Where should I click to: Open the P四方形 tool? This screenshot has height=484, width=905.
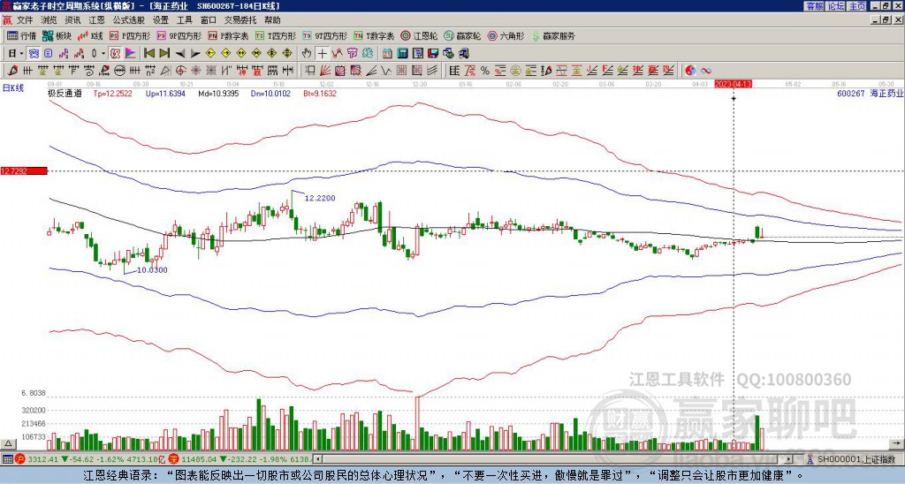point(130,35)
